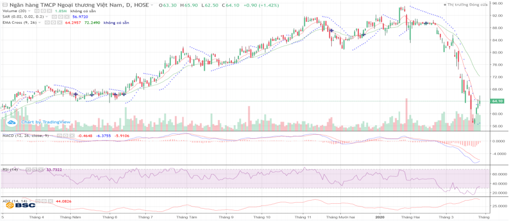Screen dimensions: 510x224
Task: Open dropdown next to symbol title HOSE
Action: click(152, 5)
